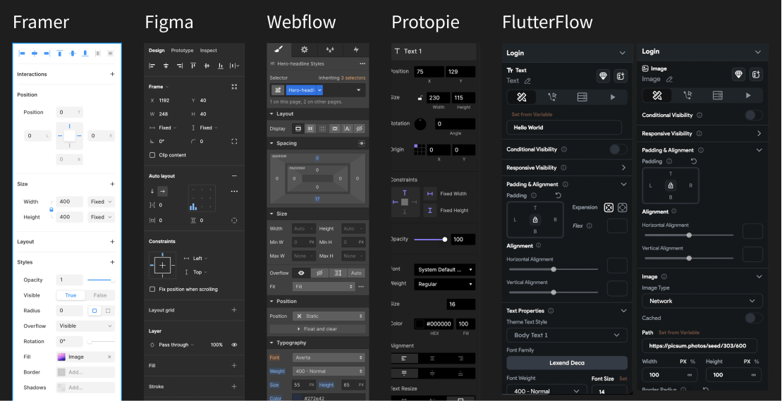Open Framer Overflow Visible dropdown
Image resolution: width=782 pixels, height=401 pixels.
click(x=85, y=326)
